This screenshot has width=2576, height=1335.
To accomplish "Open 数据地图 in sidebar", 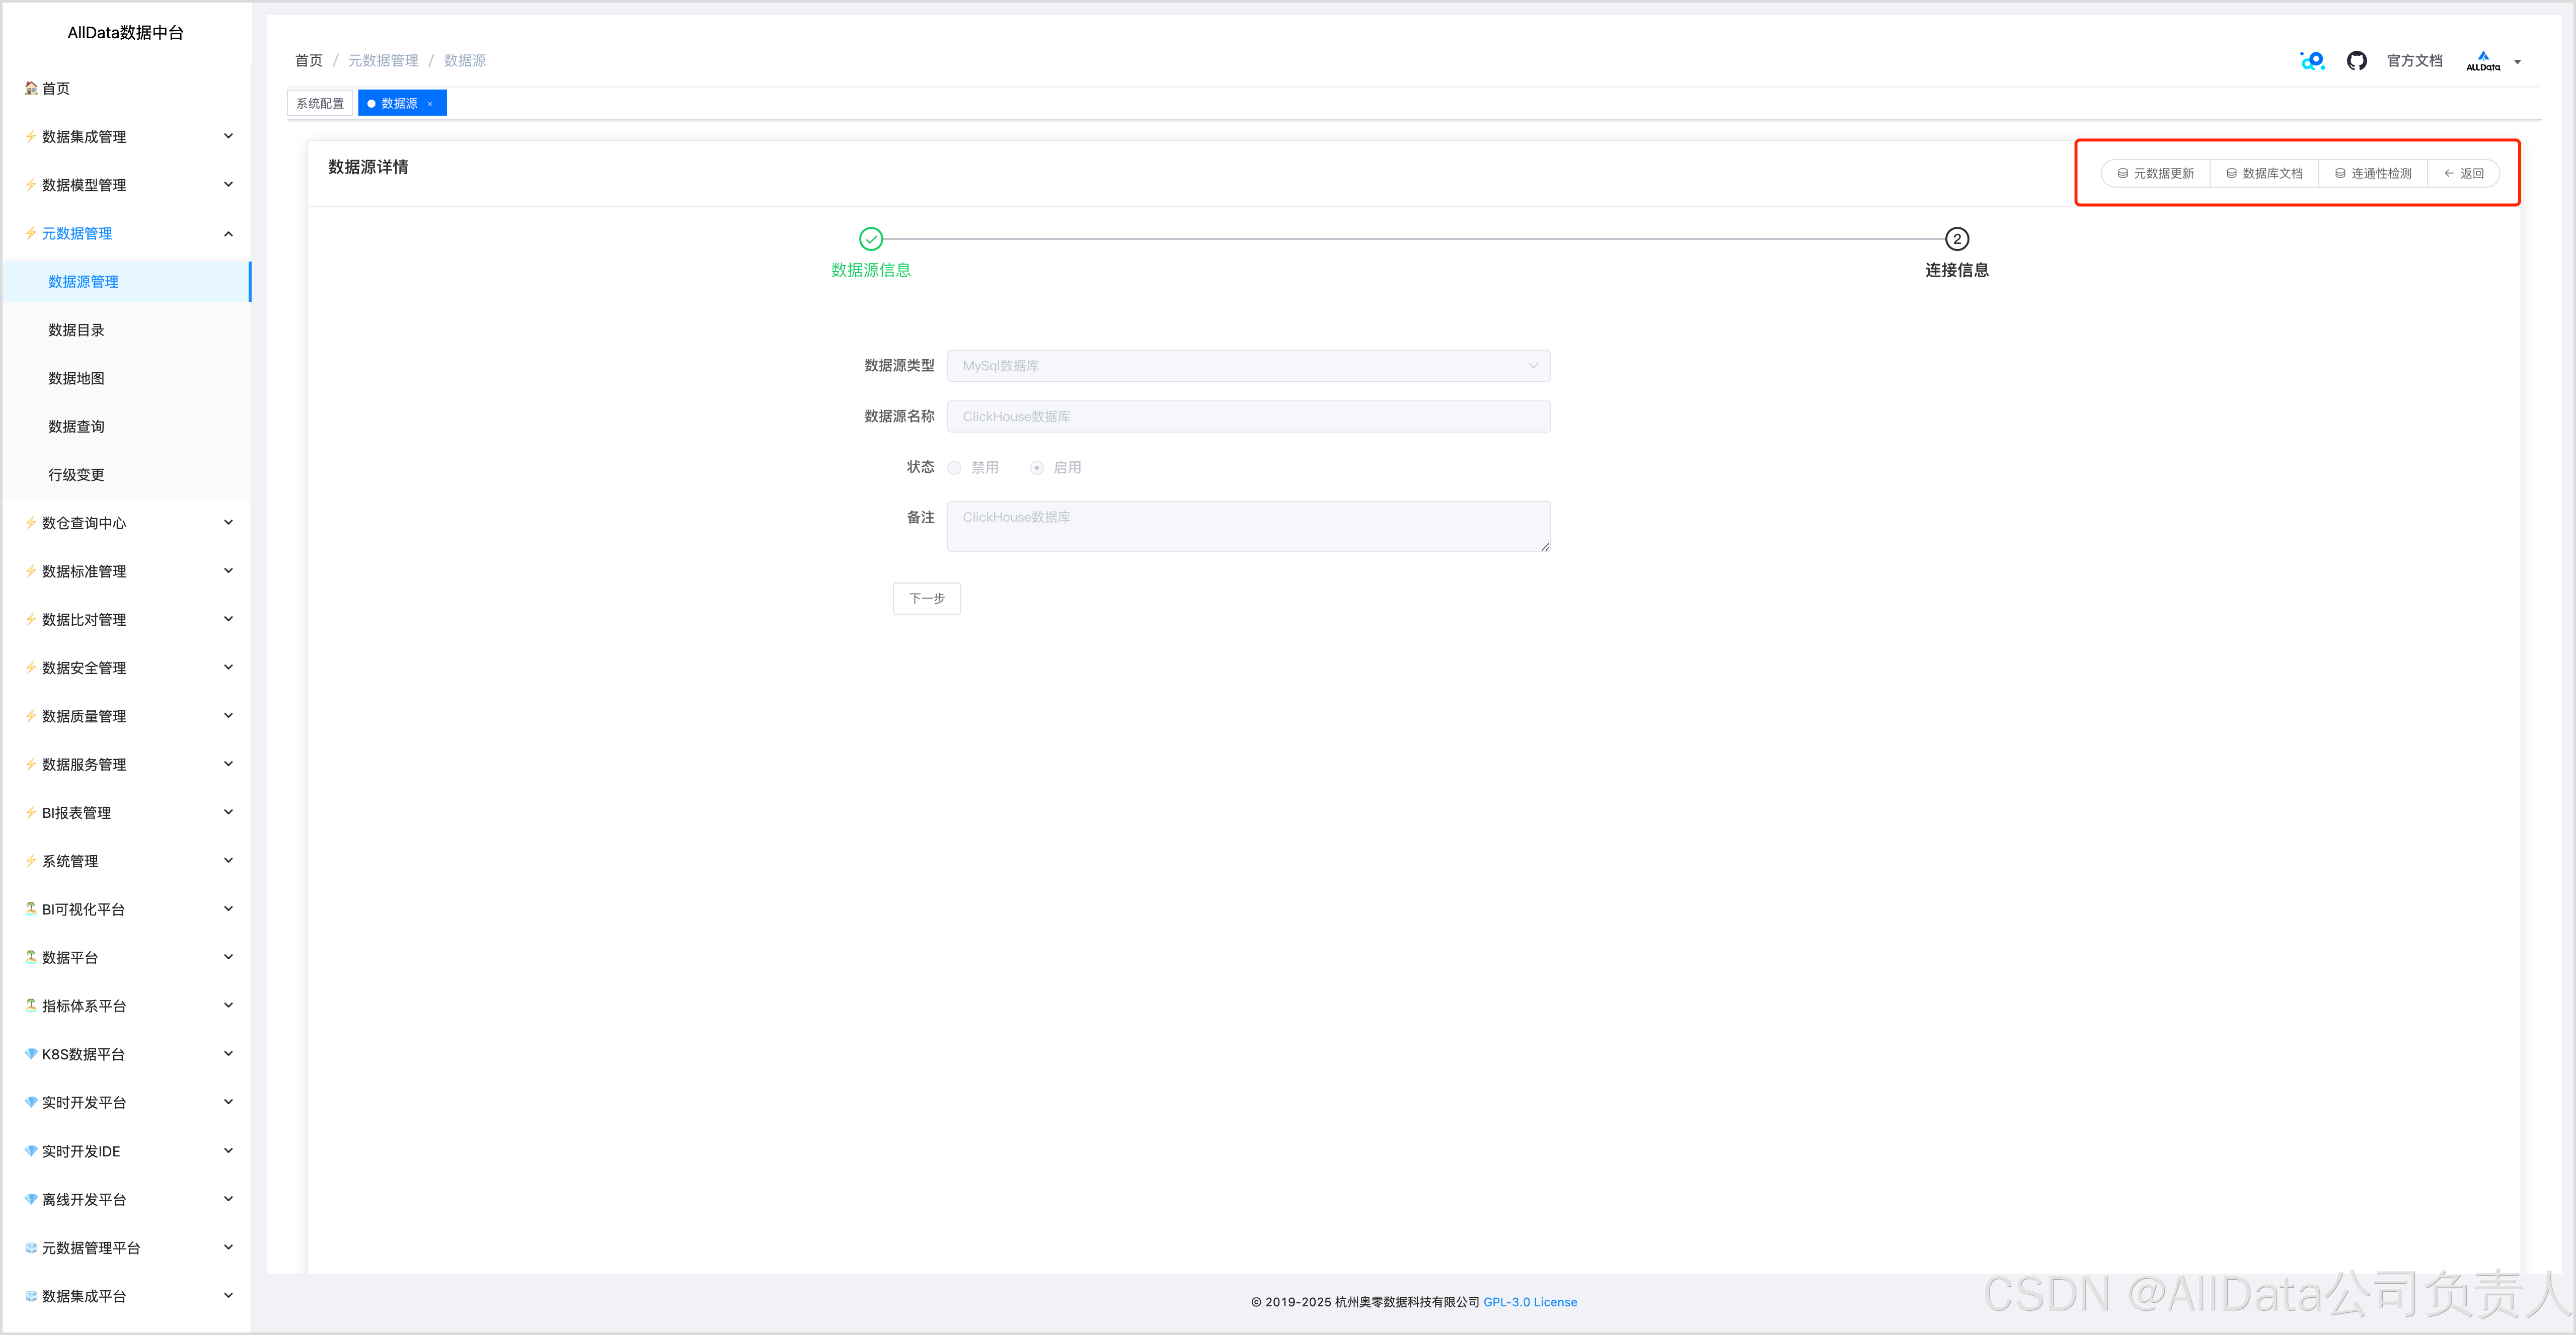I will [76, 379].
